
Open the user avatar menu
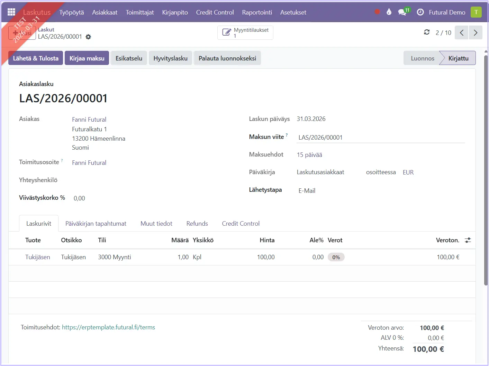click(x=476, y=12)
